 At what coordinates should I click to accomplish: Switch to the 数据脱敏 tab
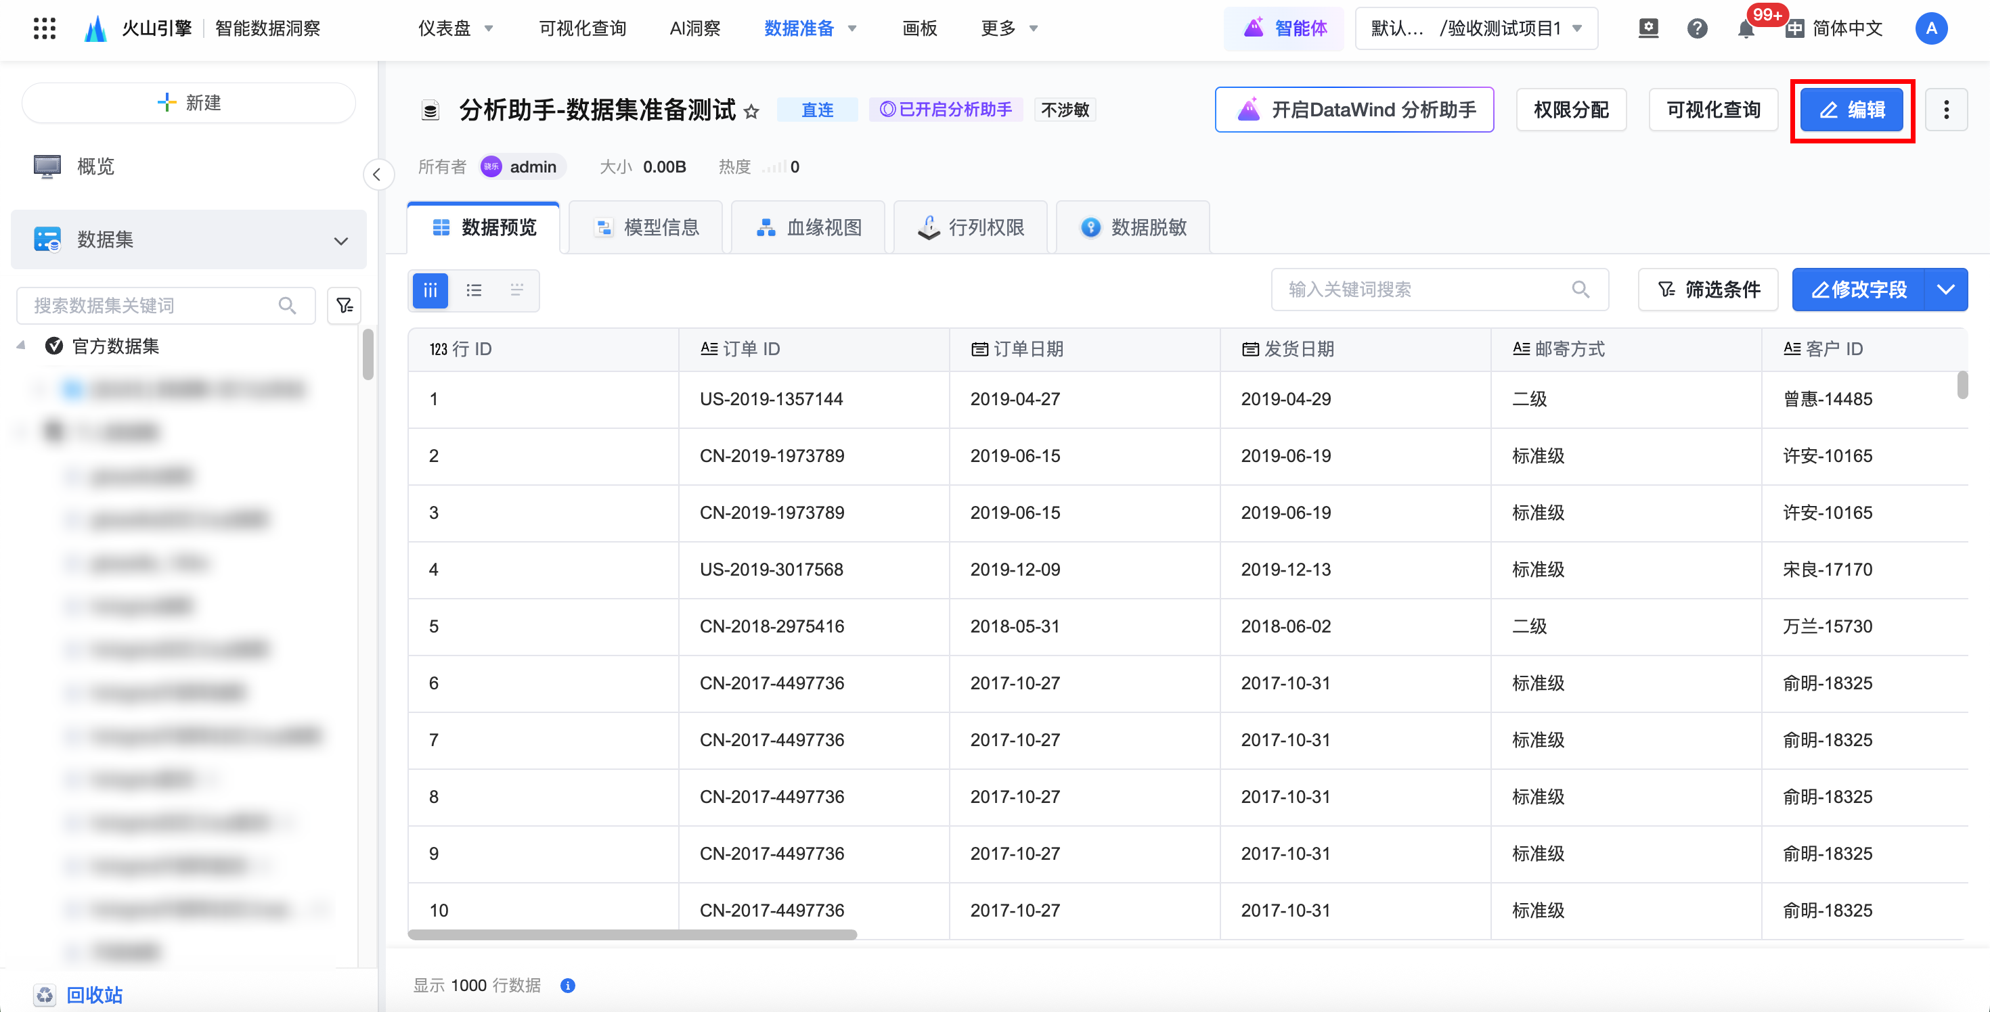point(1132,228)
